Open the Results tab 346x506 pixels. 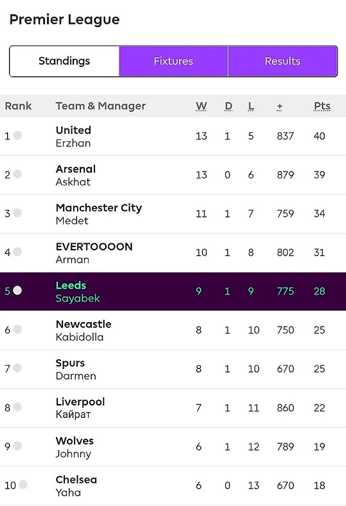282,61
